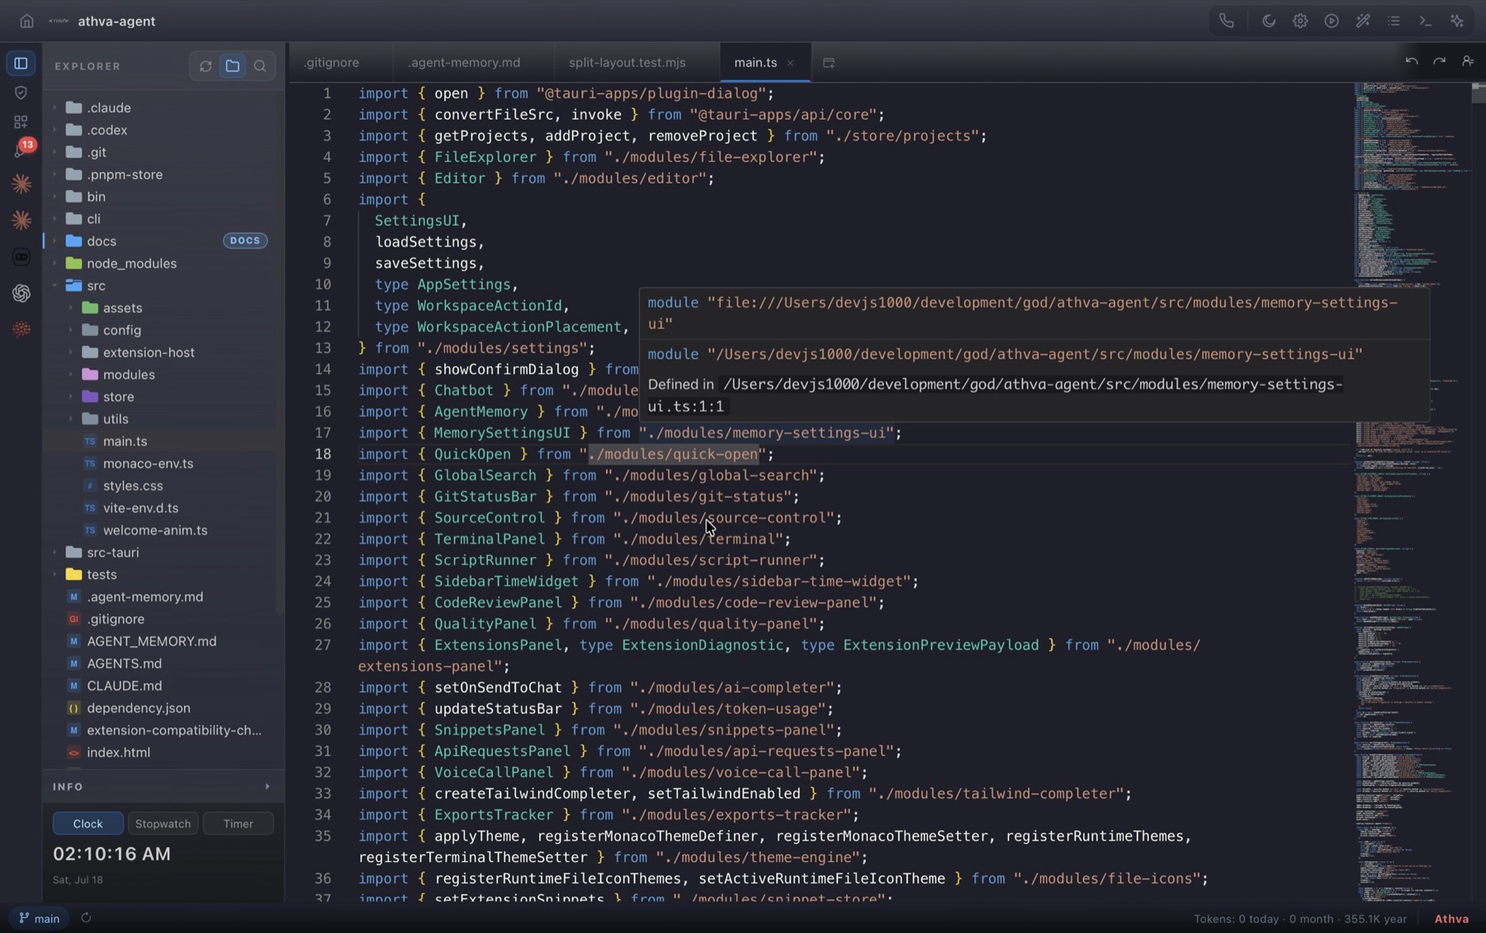Click the token usage status text

1300,919
